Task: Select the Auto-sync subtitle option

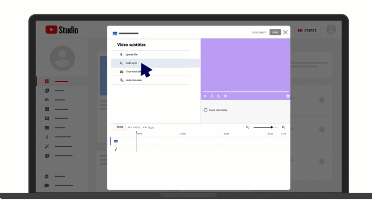Action: 131,63
